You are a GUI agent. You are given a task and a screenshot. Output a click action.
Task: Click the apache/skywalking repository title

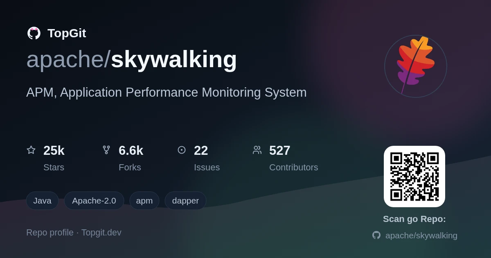132,59
